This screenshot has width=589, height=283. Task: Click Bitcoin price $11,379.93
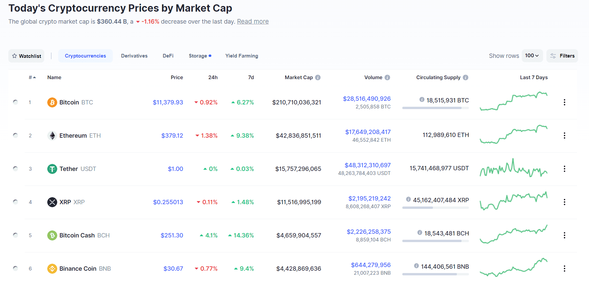pyautogui.click(x=168, y=102)
